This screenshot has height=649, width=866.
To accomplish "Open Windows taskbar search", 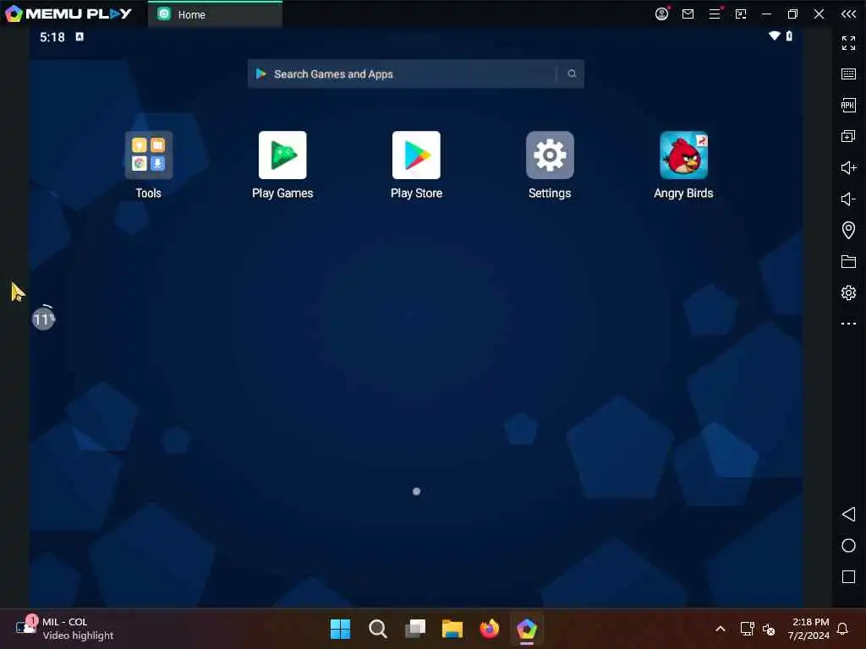I will pos(378,629).
